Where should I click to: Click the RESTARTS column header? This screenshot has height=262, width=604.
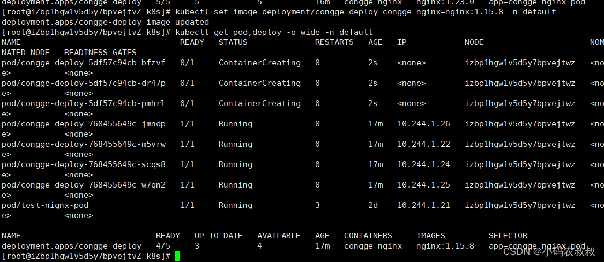(334, 42)
